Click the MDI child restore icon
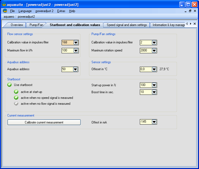Image resolution: width=199 pixels, height=169 pixels. point(190,11)
